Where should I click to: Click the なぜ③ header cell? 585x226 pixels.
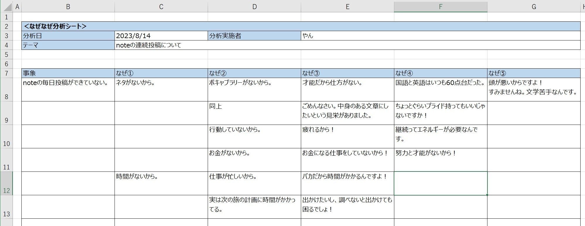click(x=347, y=73)
